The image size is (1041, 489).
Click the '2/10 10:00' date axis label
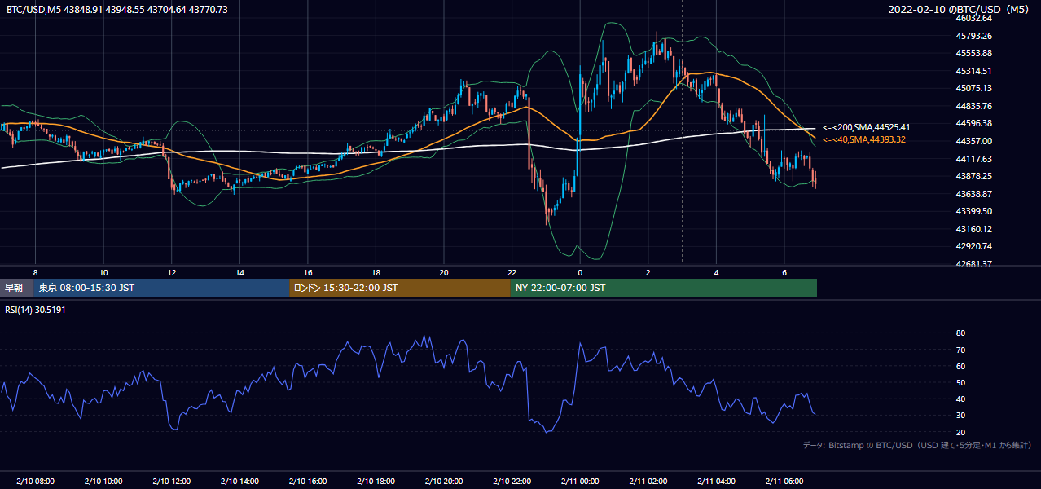[103, 481]
